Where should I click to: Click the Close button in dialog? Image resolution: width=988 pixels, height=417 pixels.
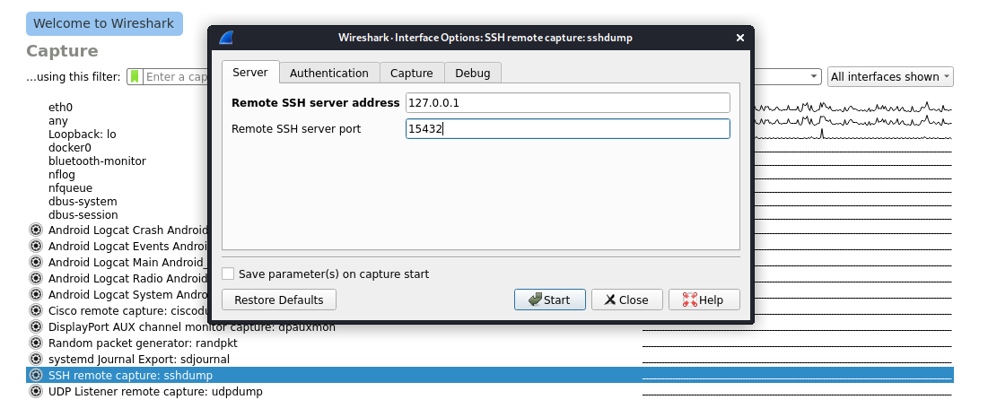point(627,300)
